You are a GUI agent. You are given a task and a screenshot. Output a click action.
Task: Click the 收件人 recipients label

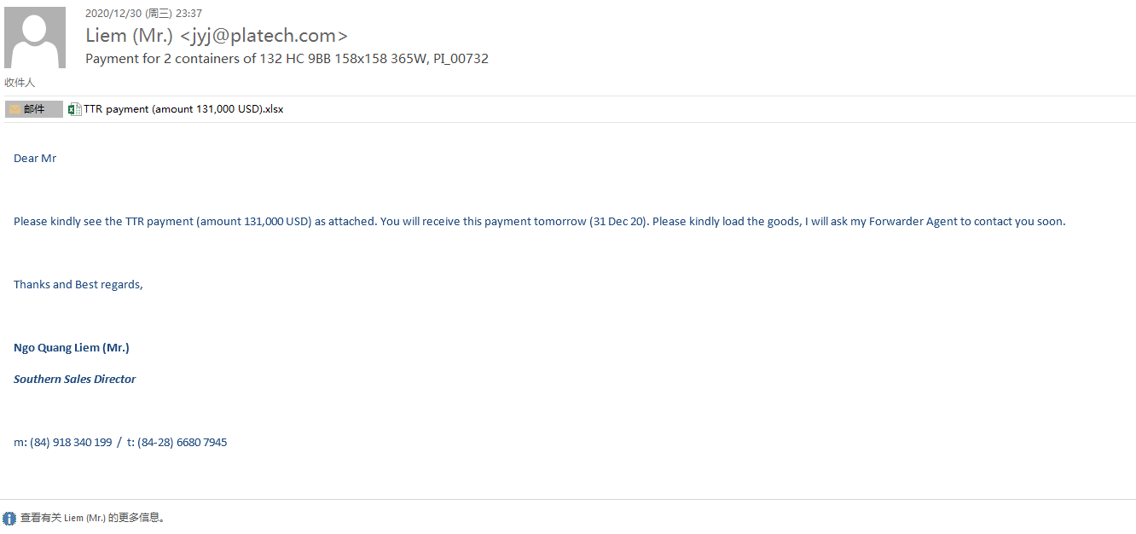pos(20,83)
